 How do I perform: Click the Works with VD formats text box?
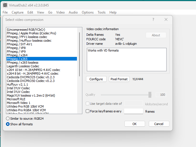click(127, 59)
